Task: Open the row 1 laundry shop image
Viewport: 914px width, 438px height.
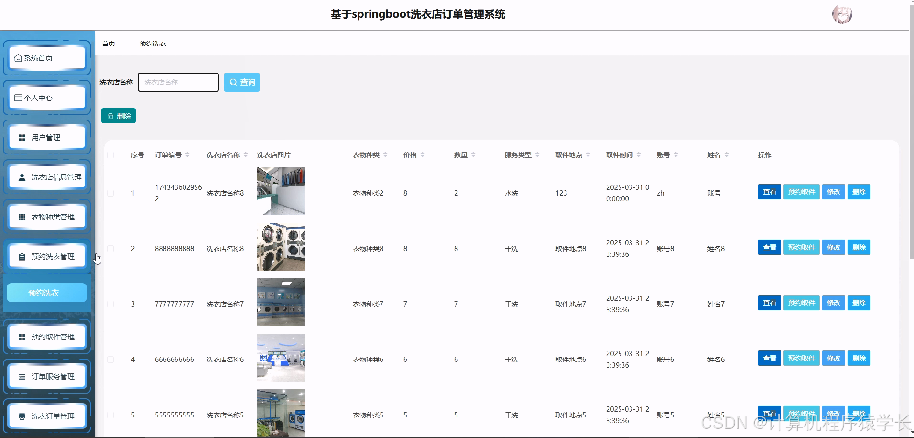Action: coord(281,191)
